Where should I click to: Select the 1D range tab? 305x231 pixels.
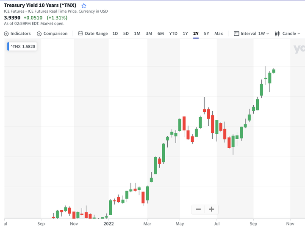coord(115,34)
